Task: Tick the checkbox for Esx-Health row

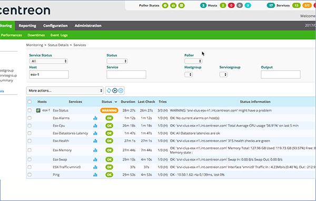Action: (x=29, y=141)
